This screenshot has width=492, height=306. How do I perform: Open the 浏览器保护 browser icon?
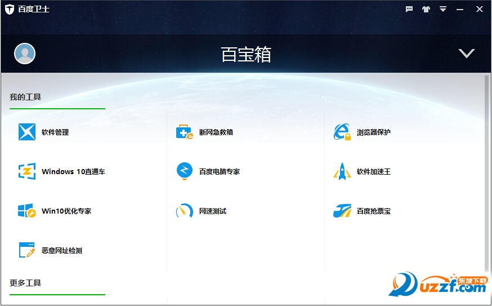click(x=342, y=132)
